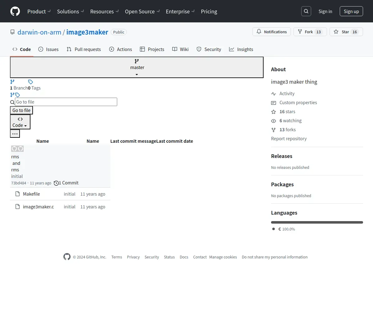373x311 pixels.
Task: Switch to the Projects tab
Action: 152,49
